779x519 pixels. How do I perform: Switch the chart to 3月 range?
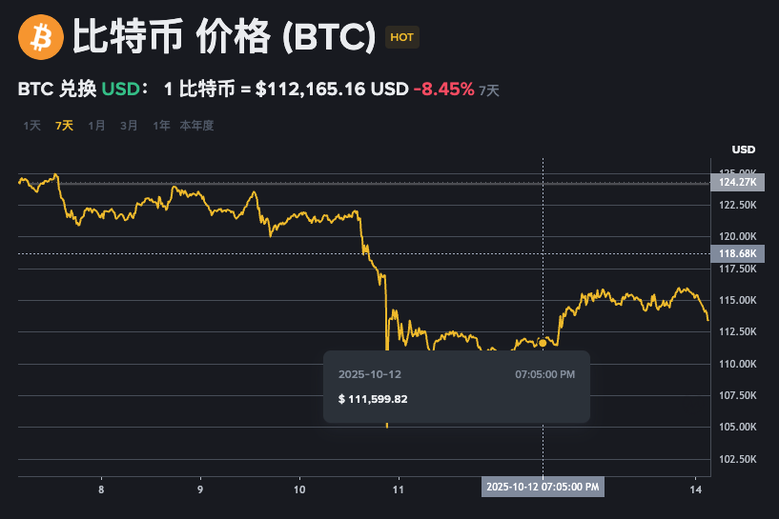tap(129, 125)
